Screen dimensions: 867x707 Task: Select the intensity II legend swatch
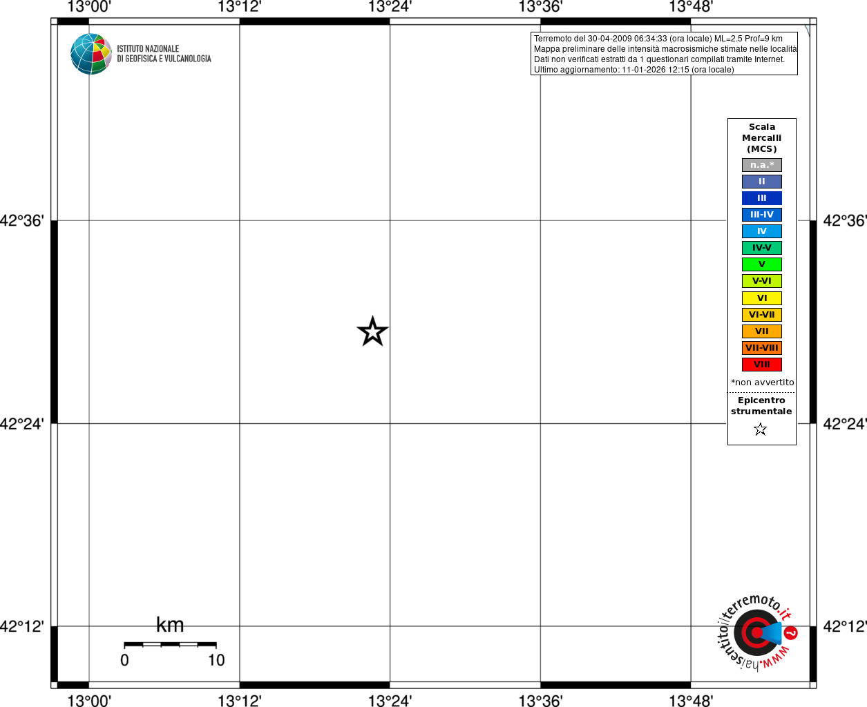point(762,182)
